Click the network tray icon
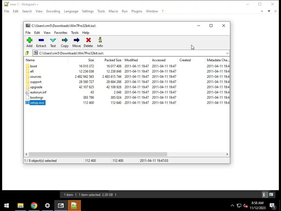 tap(239, 206)
